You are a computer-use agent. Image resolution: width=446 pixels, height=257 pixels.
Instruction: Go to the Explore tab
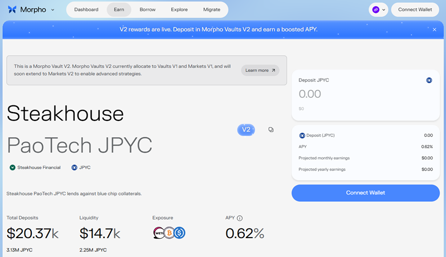pyautogui.click(x=179, y=9)
